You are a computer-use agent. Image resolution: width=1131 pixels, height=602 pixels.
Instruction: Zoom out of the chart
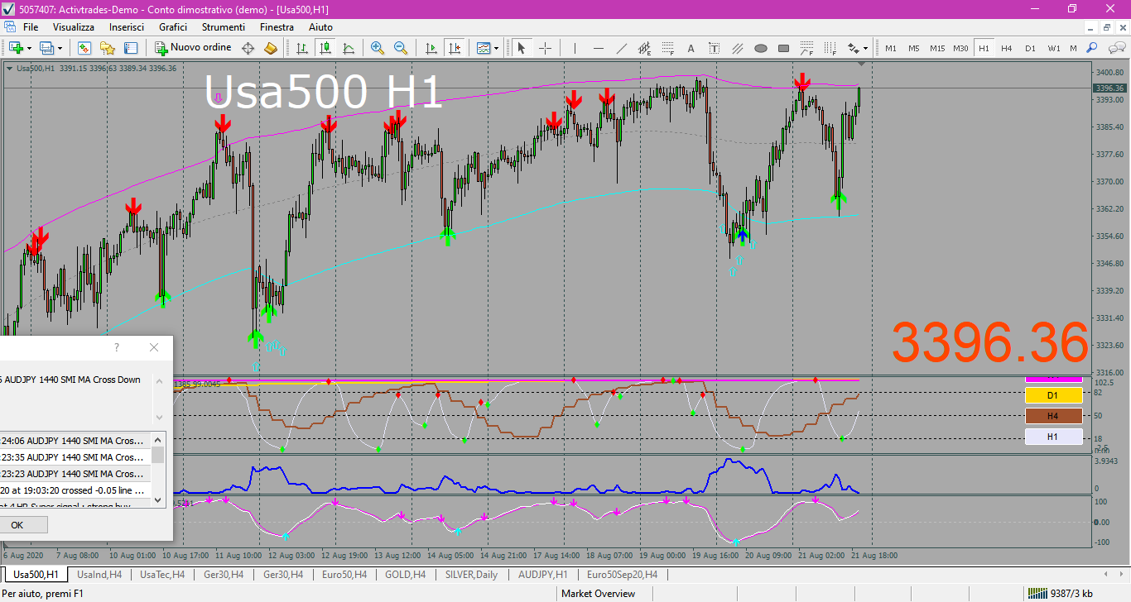coord(401,48)
